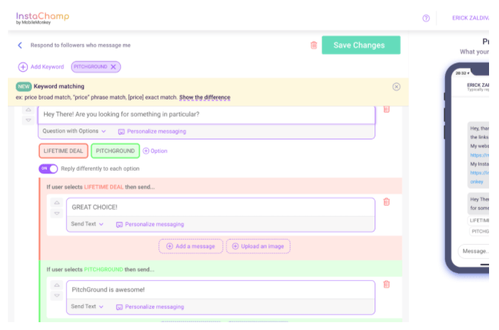Delete the PitchGround is awesome! message

pyautogui.click(x=386, y=284)
